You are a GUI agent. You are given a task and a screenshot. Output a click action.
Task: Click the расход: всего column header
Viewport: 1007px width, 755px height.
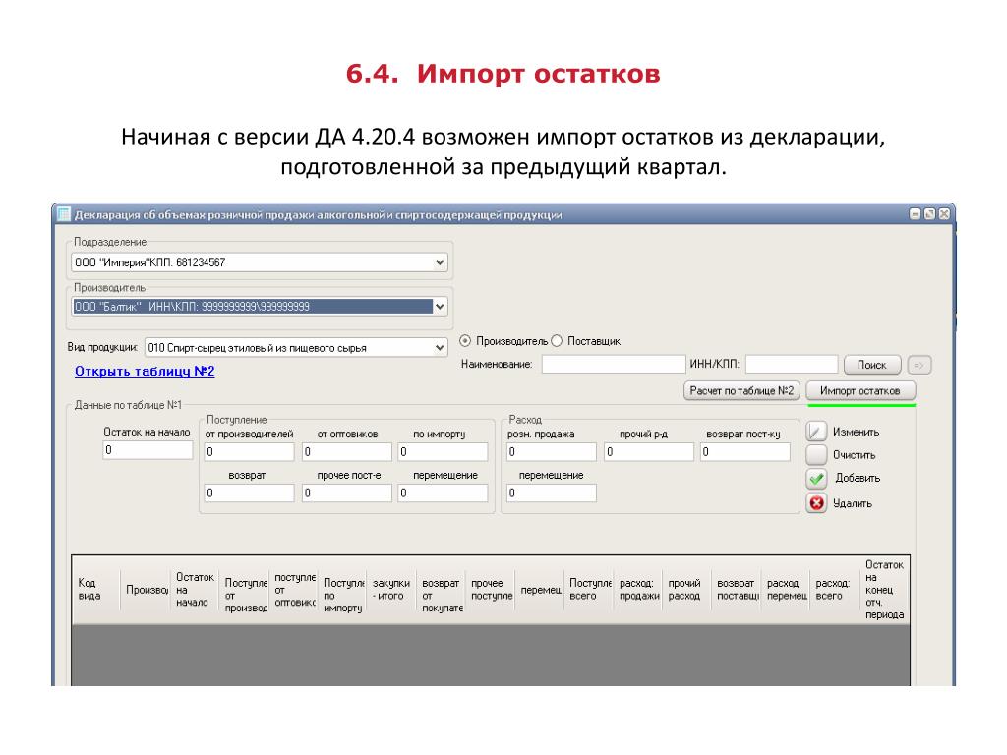click(834, 590)
